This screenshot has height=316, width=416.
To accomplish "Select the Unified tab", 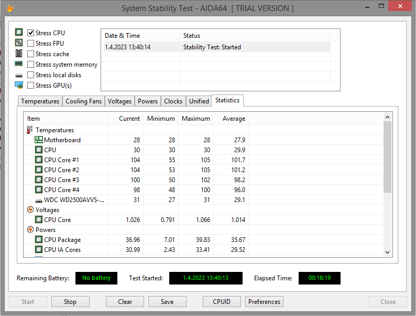I will (199, 101).
